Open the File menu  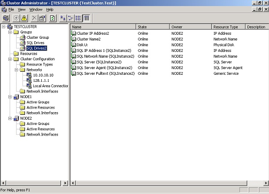point(11,10)
